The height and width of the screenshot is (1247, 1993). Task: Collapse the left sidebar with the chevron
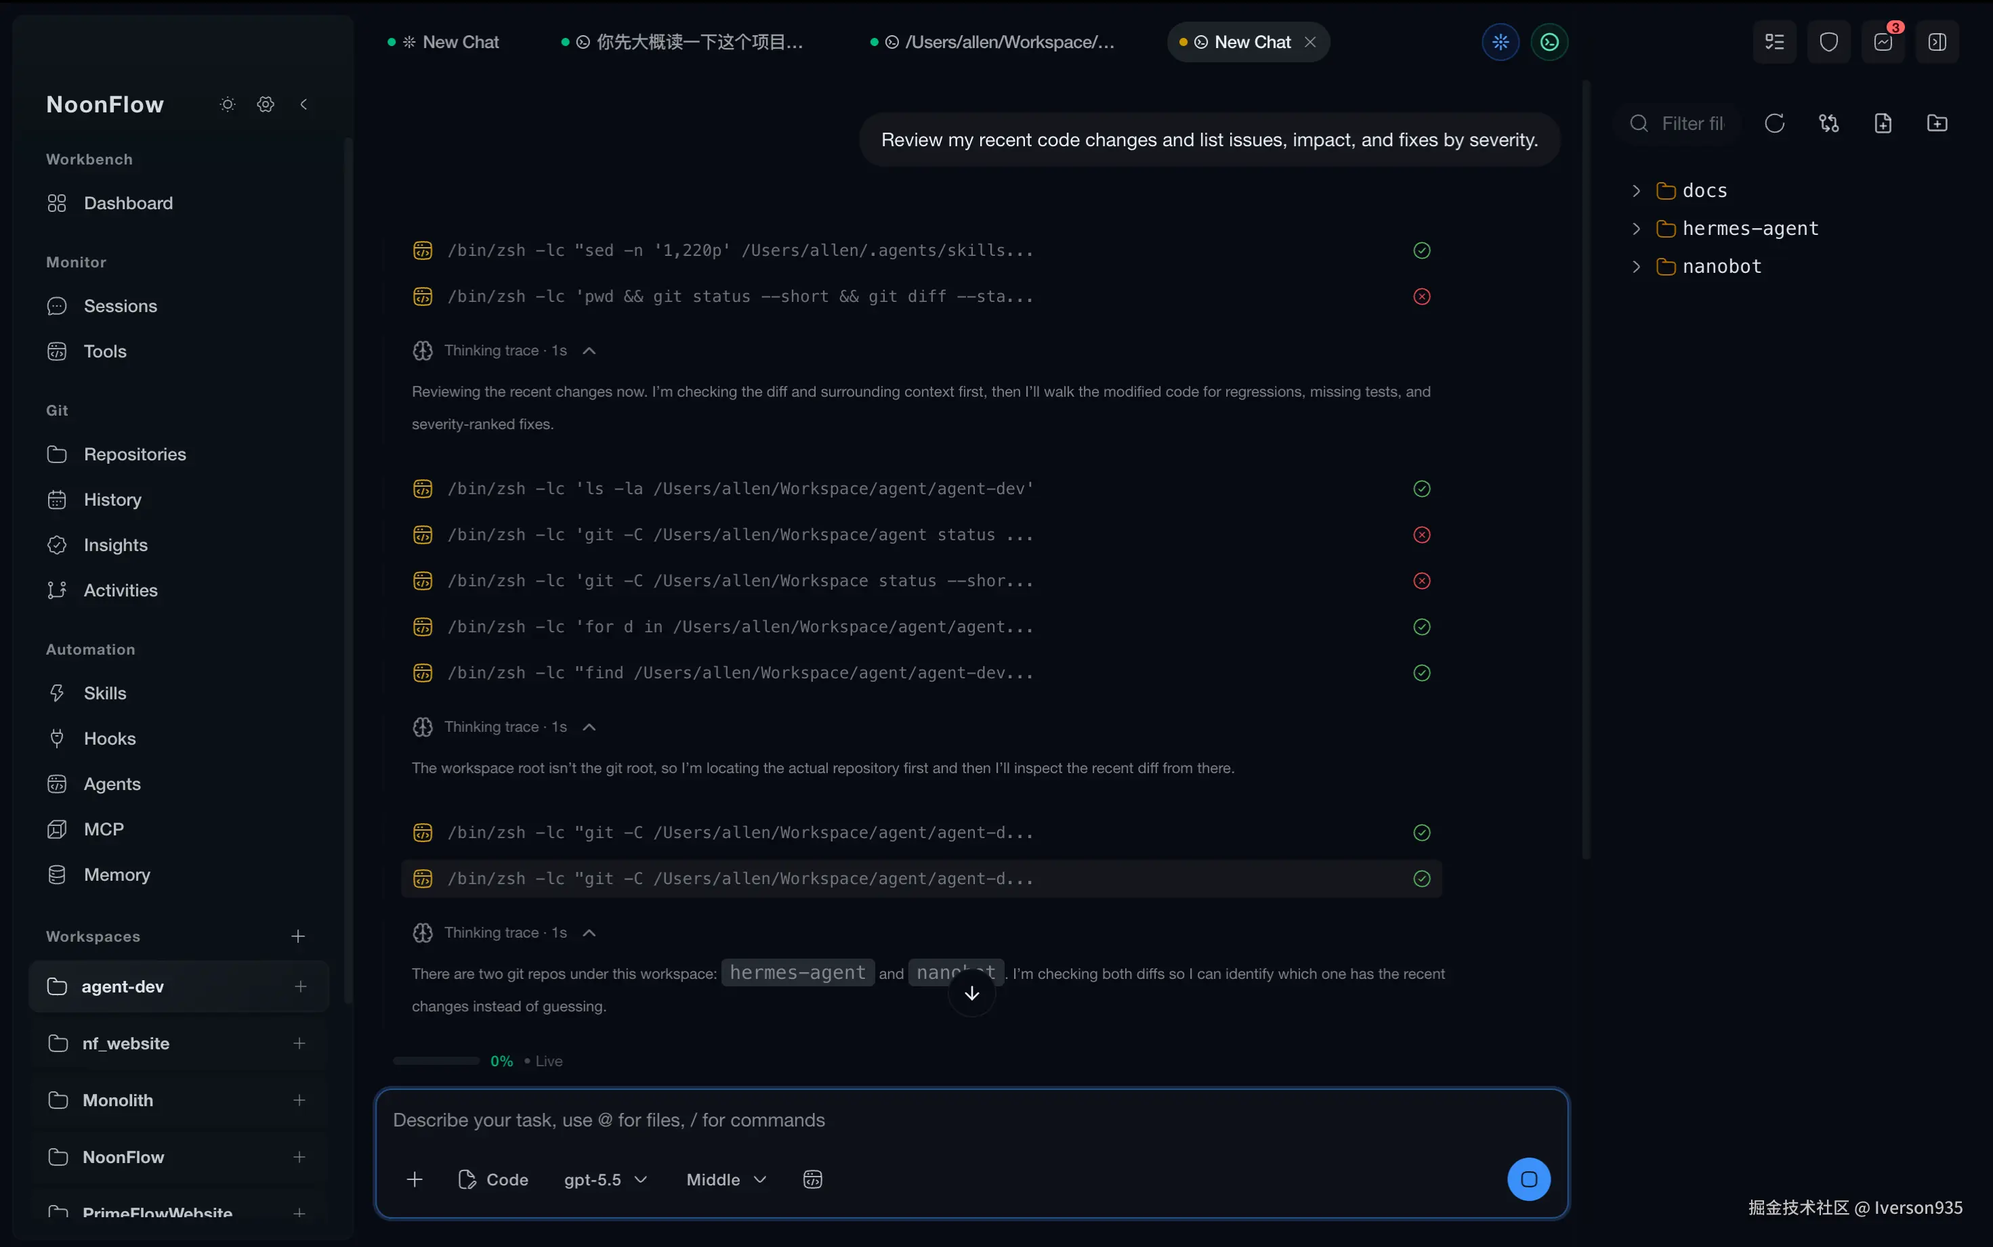point(303,105)
